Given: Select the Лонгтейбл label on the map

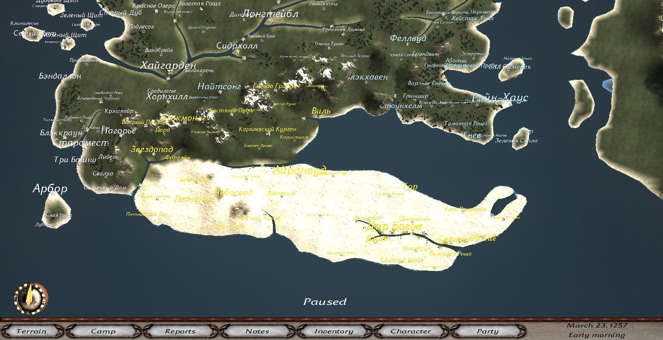Looking at the screenshot, I should (x=270, y=14).
